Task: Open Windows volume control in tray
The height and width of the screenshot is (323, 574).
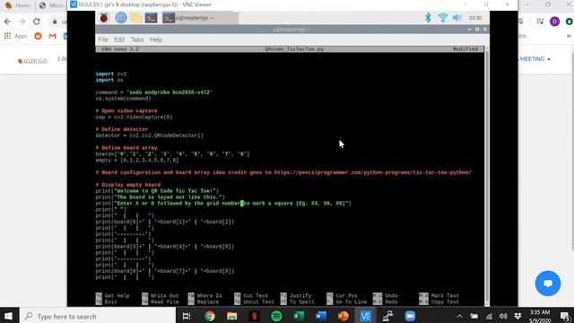Action: click(x=503, y=316)
